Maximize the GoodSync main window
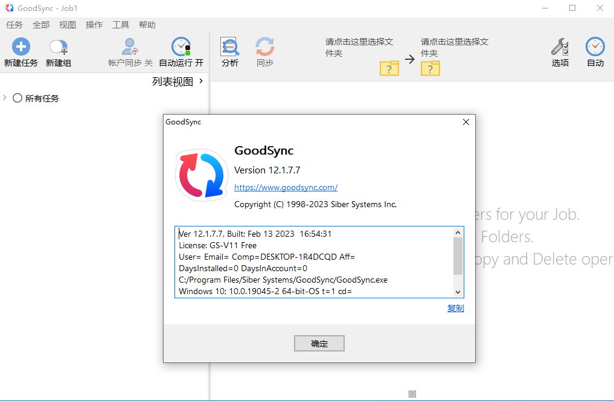Image resolution: width=614 pixels, height=401 pixels. [572, 8]
